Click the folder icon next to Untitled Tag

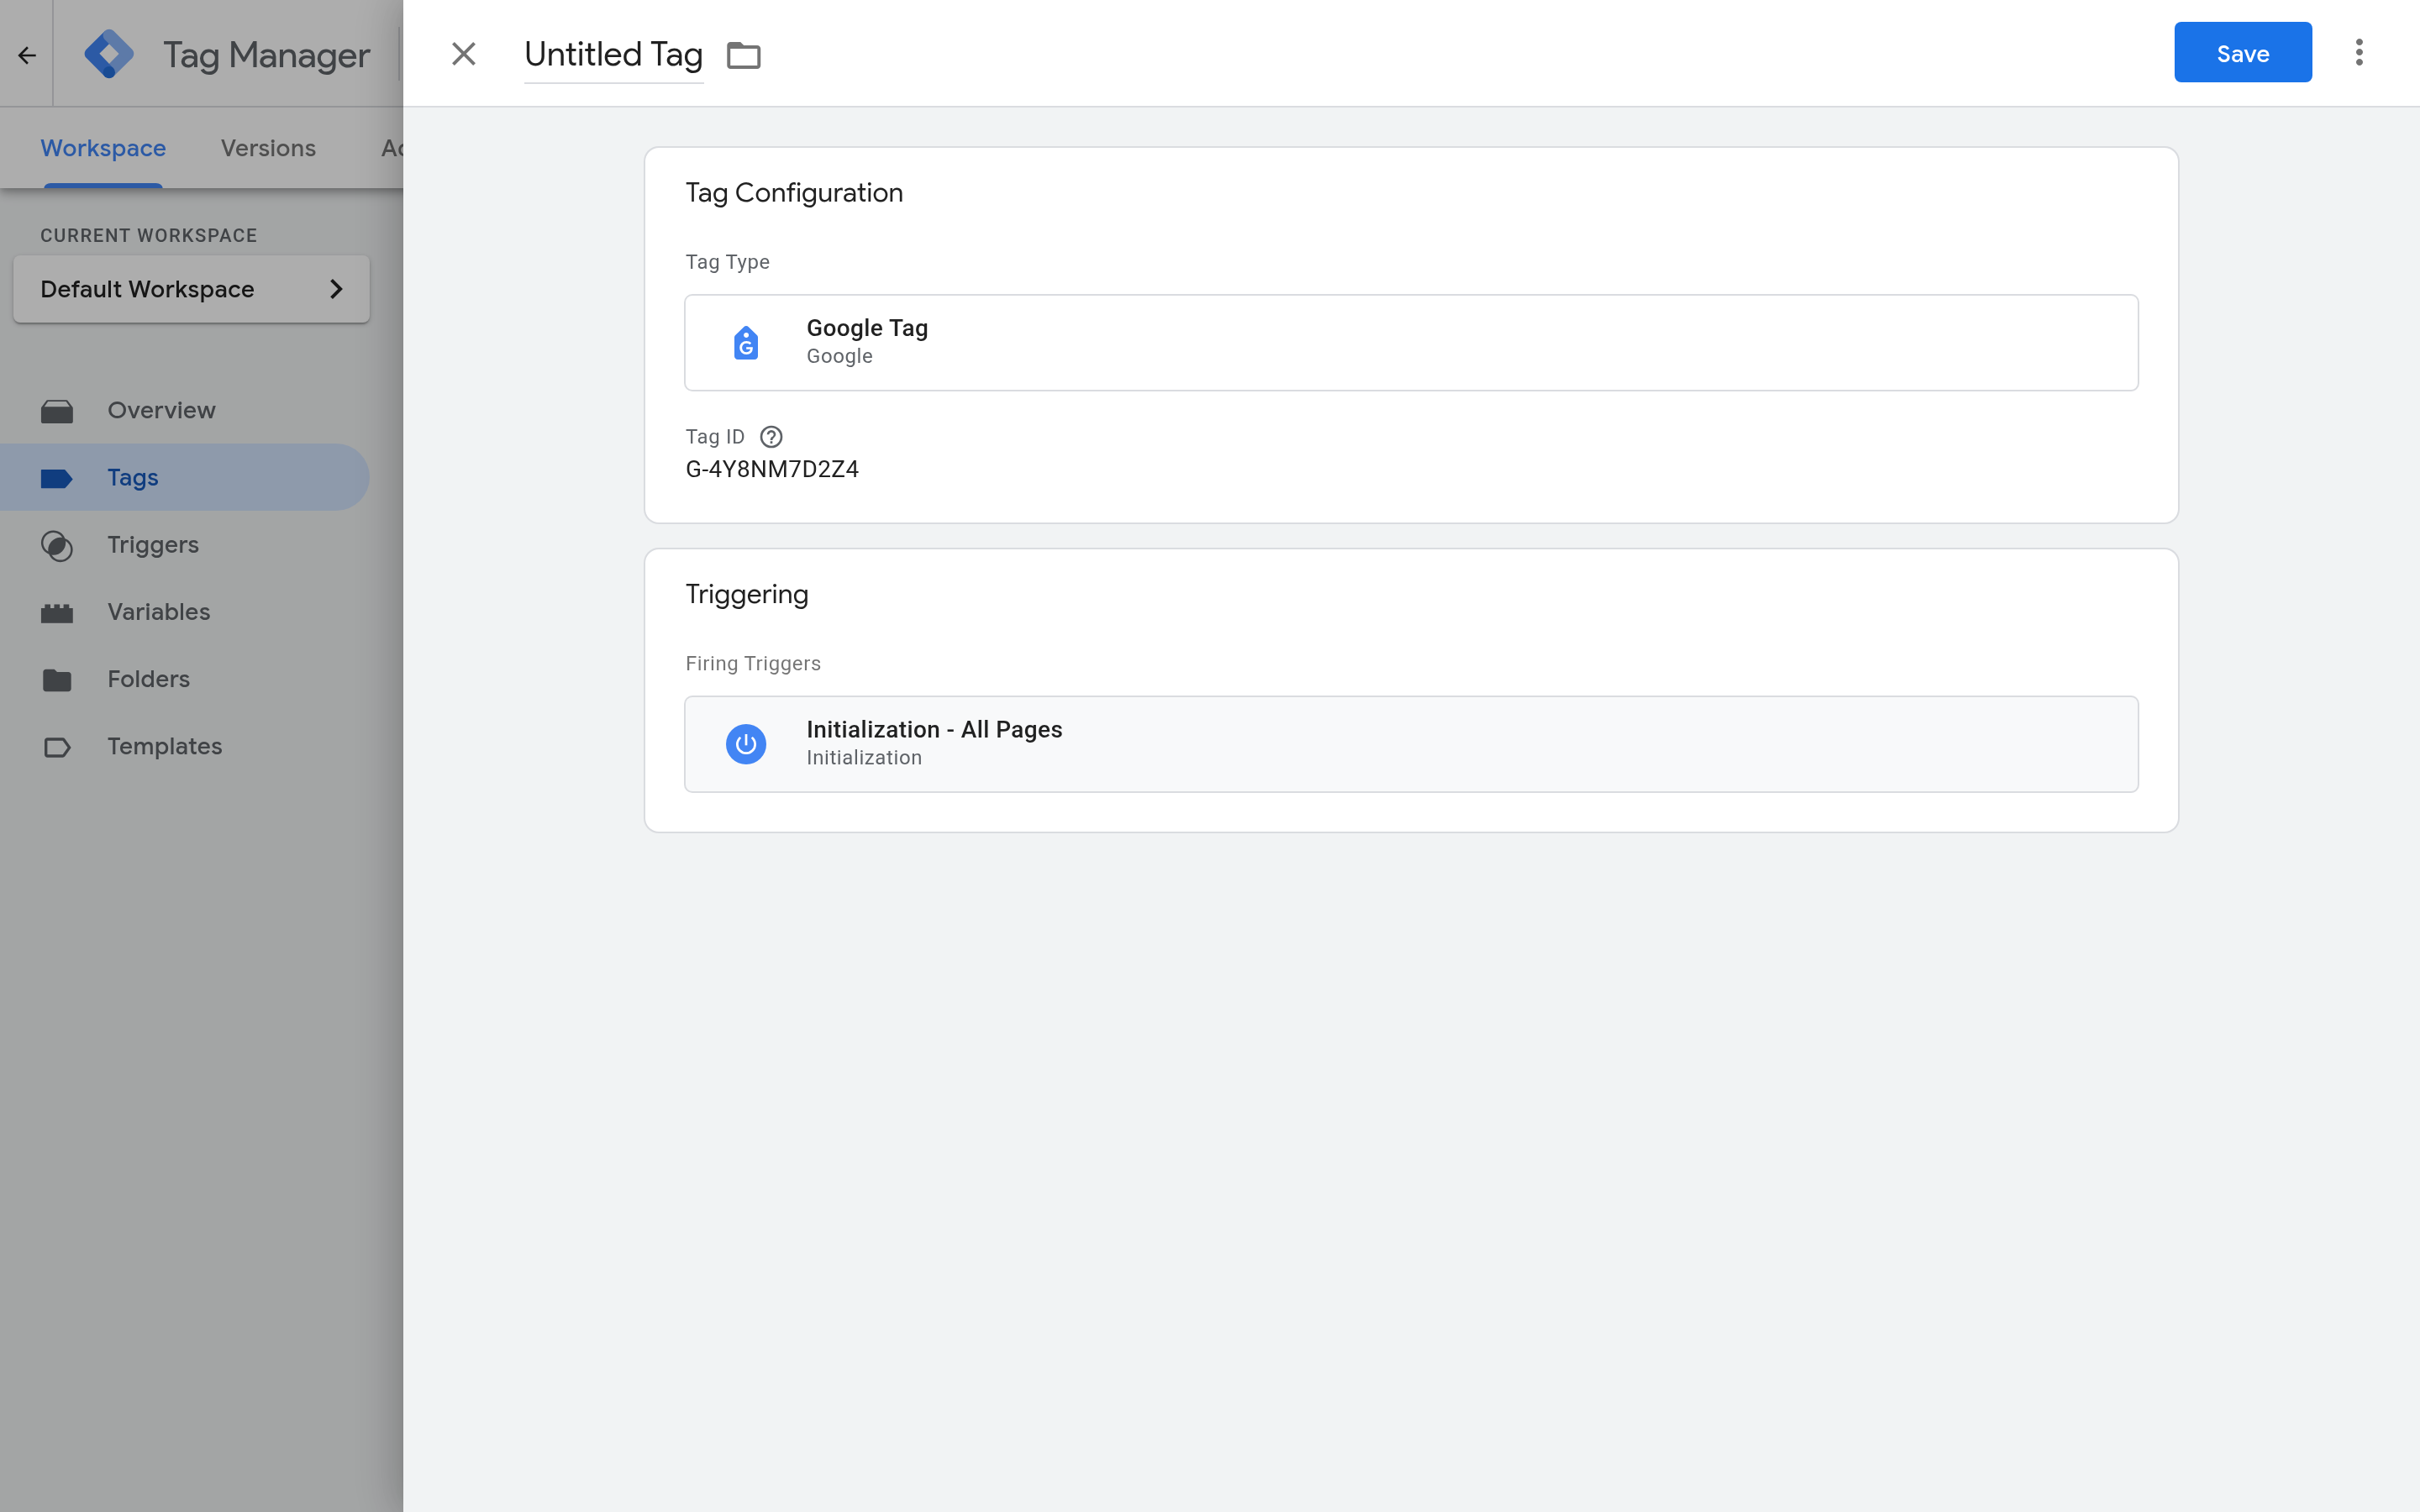[743, 55]
